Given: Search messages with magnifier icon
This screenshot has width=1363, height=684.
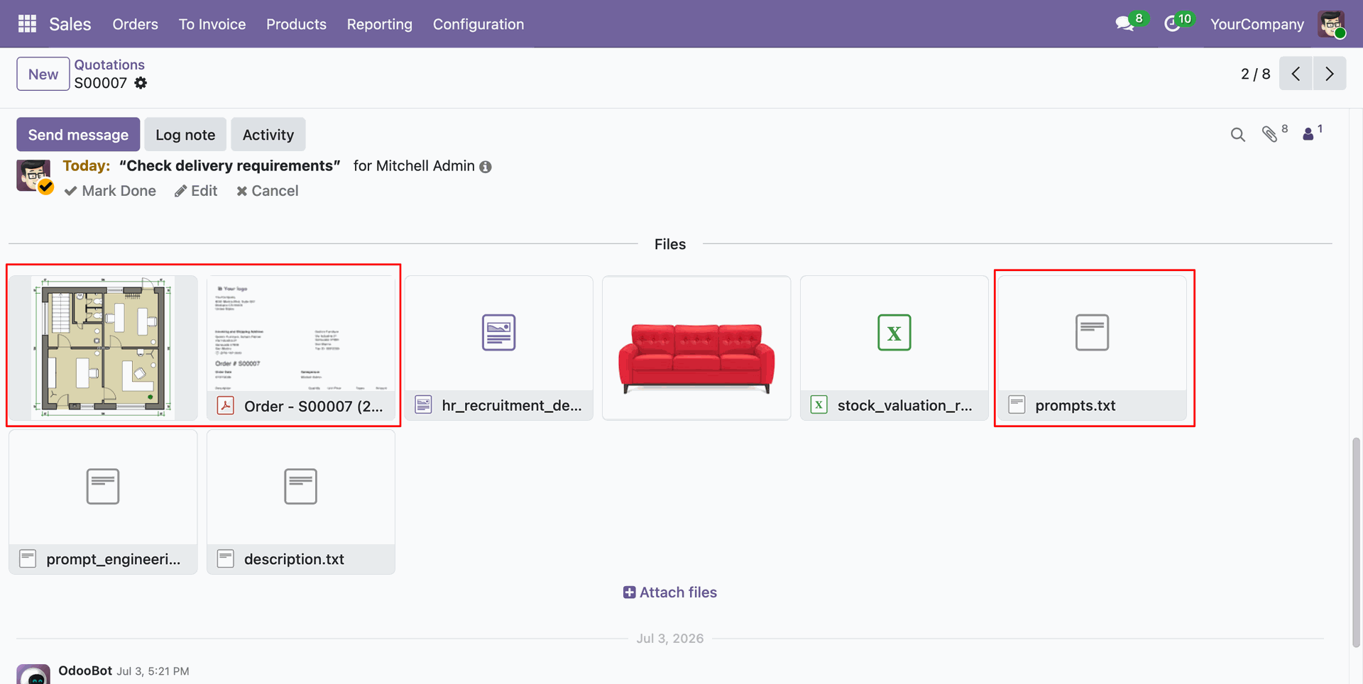Looking at the screenshot, I should tap(1237, 134).
